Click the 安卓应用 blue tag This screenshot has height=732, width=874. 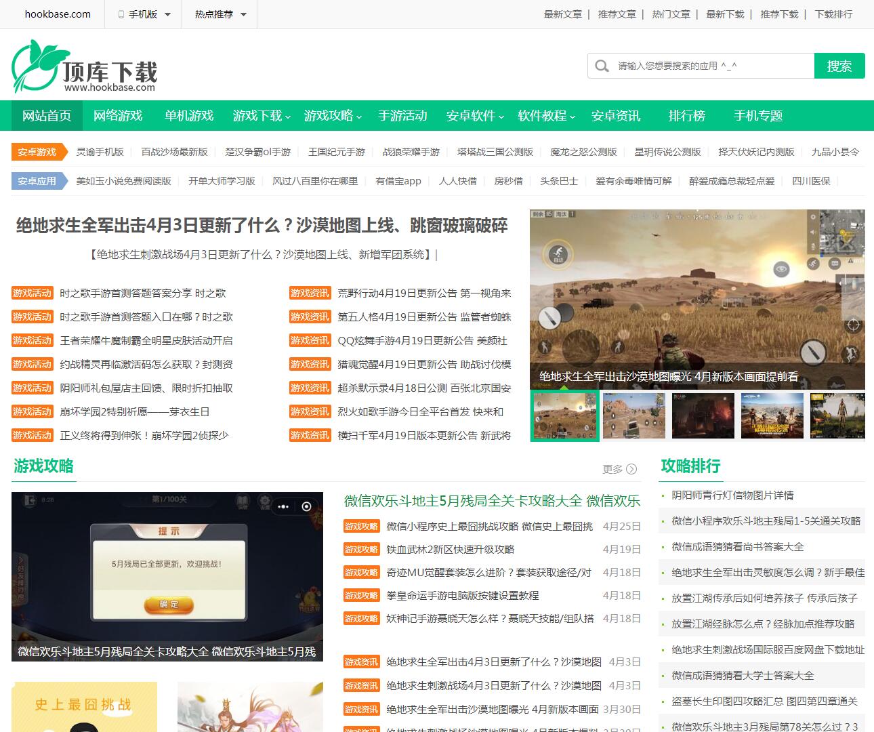click(x=39, y=181)
